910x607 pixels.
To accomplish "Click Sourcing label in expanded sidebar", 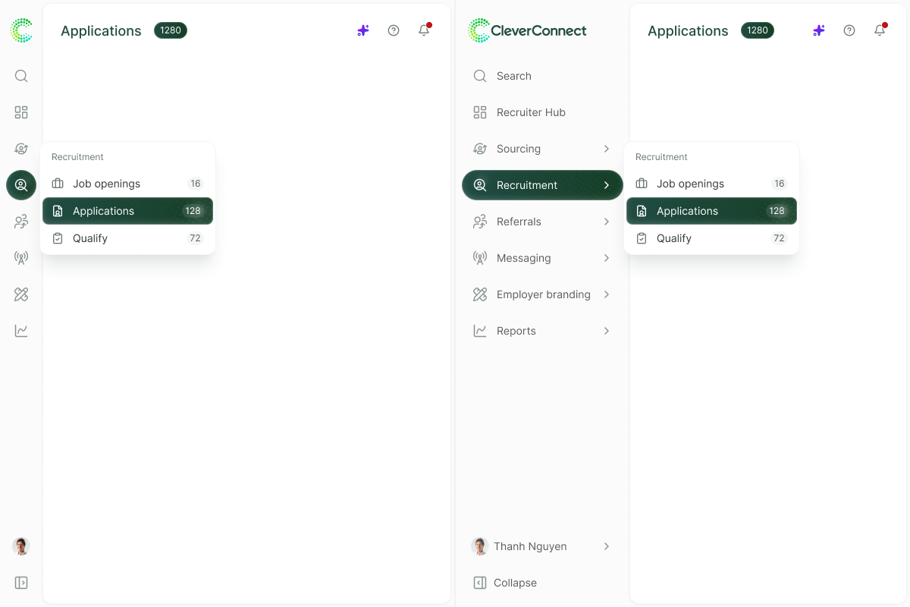I will (x=519, y=149).
